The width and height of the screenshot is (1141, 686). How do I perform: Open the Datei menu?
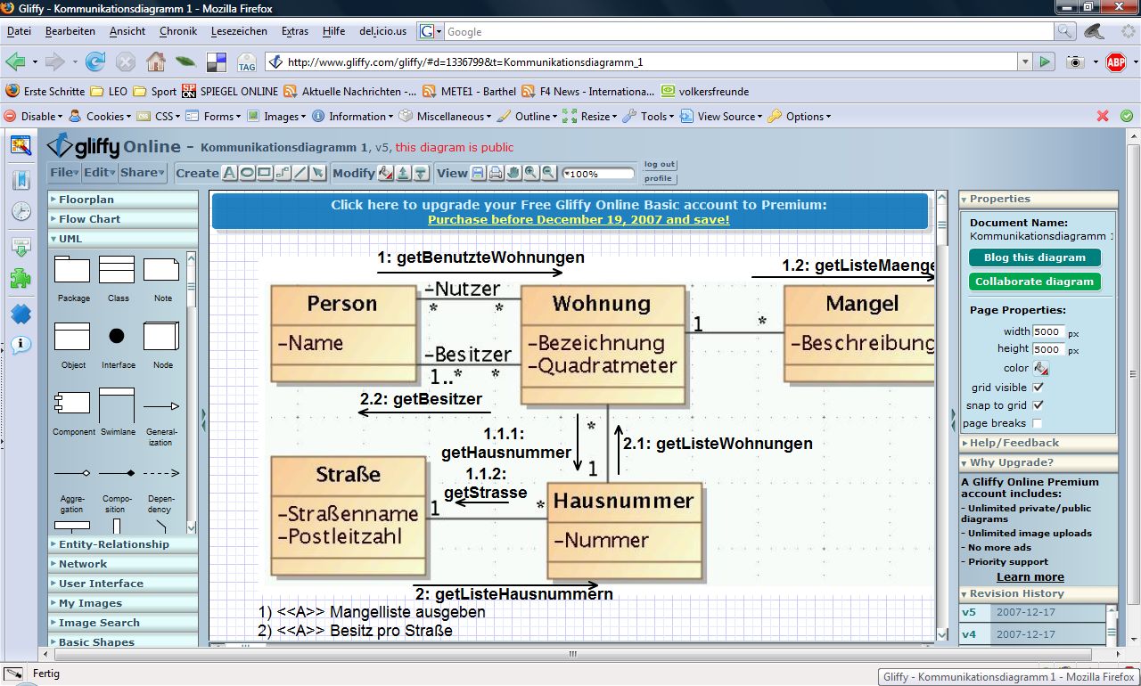(x=19, y=31)
